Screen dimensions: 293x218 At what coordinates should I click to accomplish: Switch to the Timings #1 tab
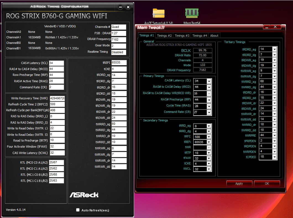(146, 35)
